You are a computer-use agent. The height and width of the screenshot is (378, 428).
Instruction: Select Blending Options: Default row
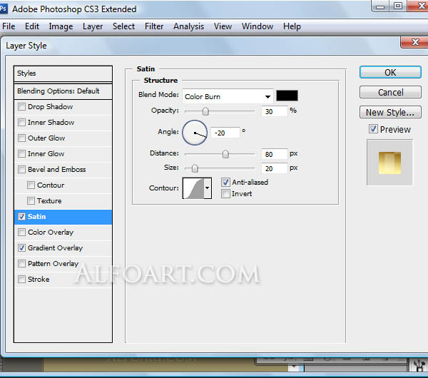(x=63, y=91)
